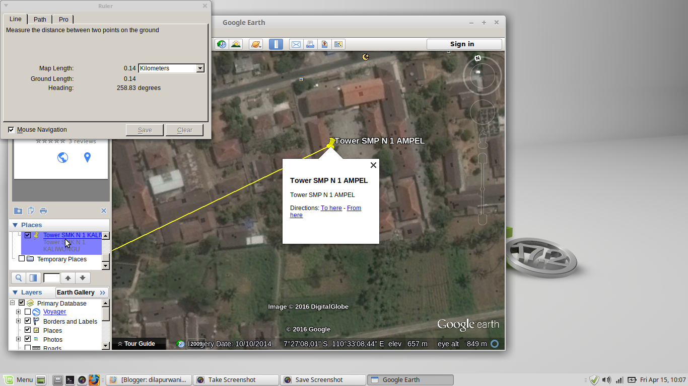This screenshot has height=386, width=688.
Task: Switch to Take Screenshot taskbar item
Action: tap(236, 380)
